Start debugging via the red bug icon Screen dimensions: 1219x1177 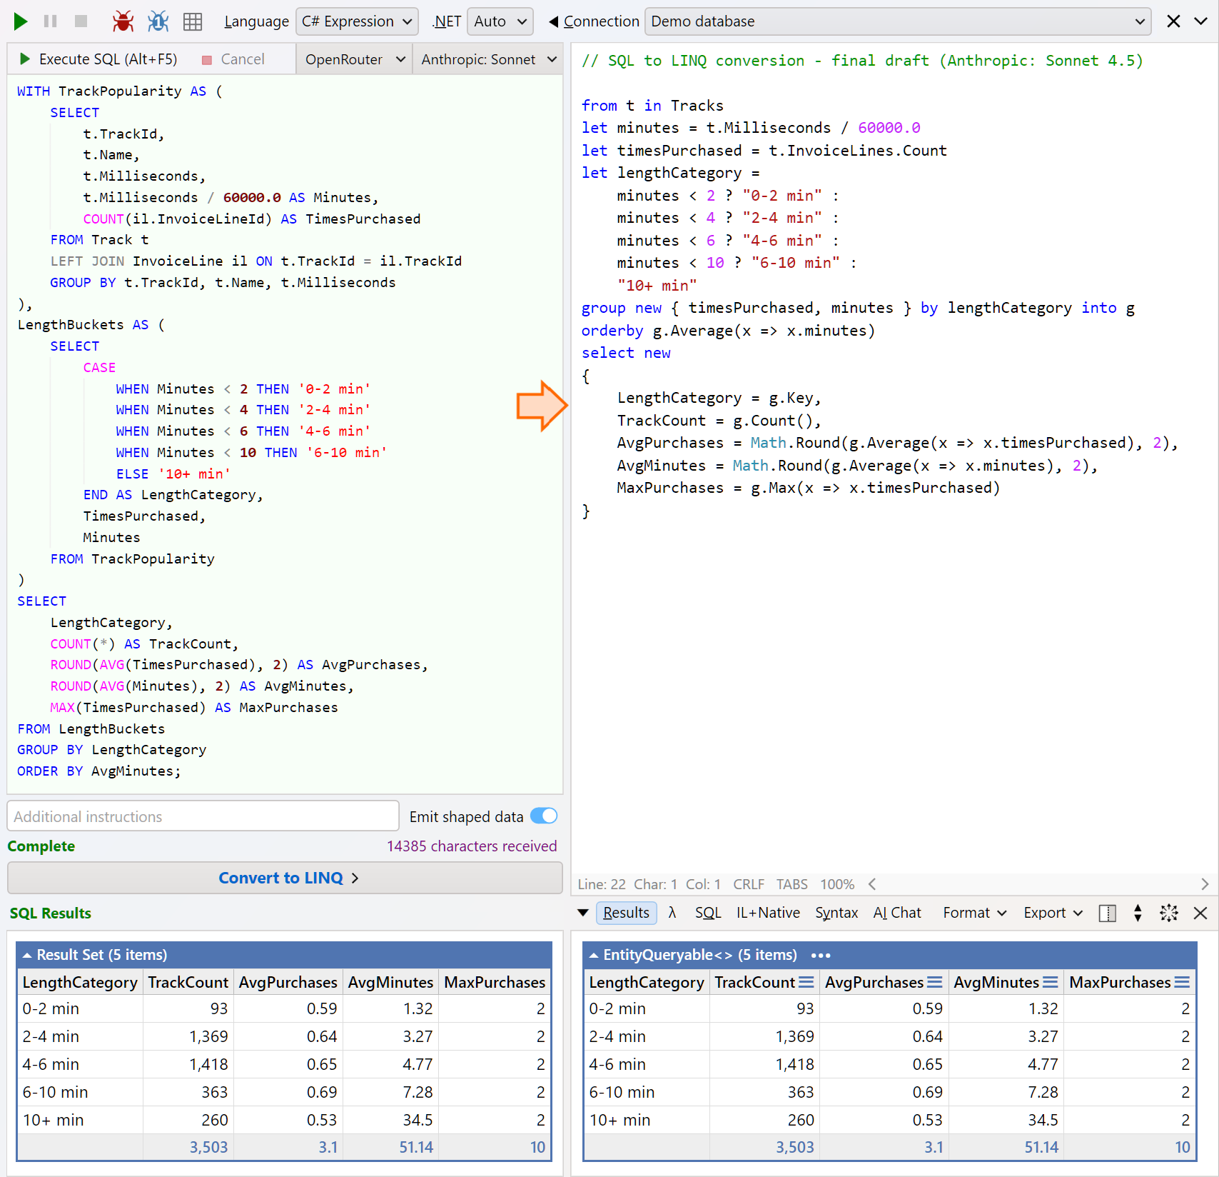[x=122, y=21]
